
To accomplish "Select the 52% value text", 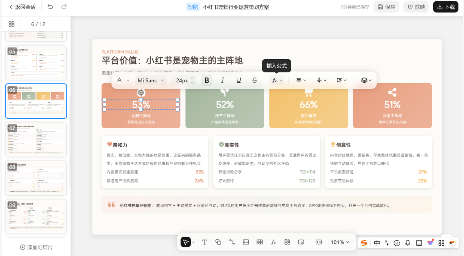I will (225, 105).
